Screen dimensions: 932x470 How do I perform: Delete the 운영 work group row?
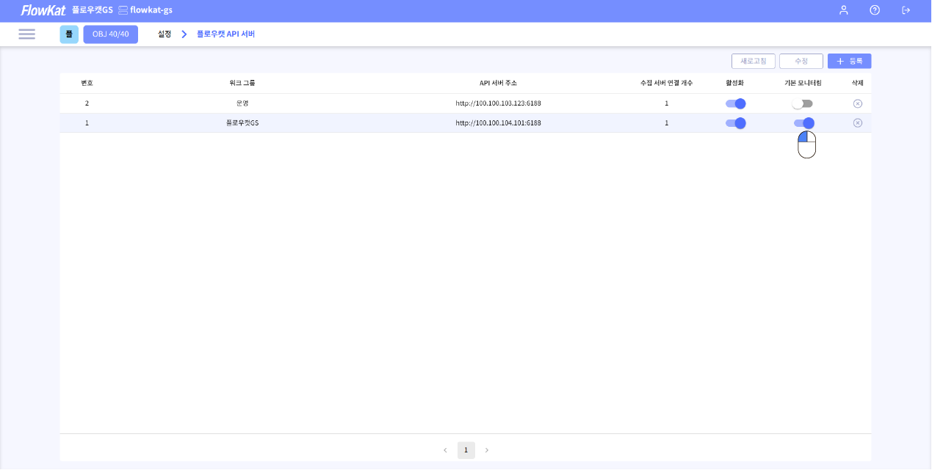pyautogui.click(x=857, y=103)
